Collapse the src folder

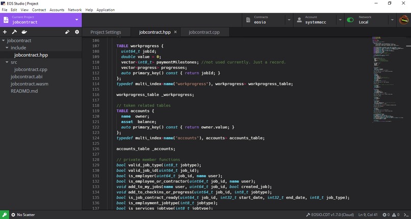(7, 62)
